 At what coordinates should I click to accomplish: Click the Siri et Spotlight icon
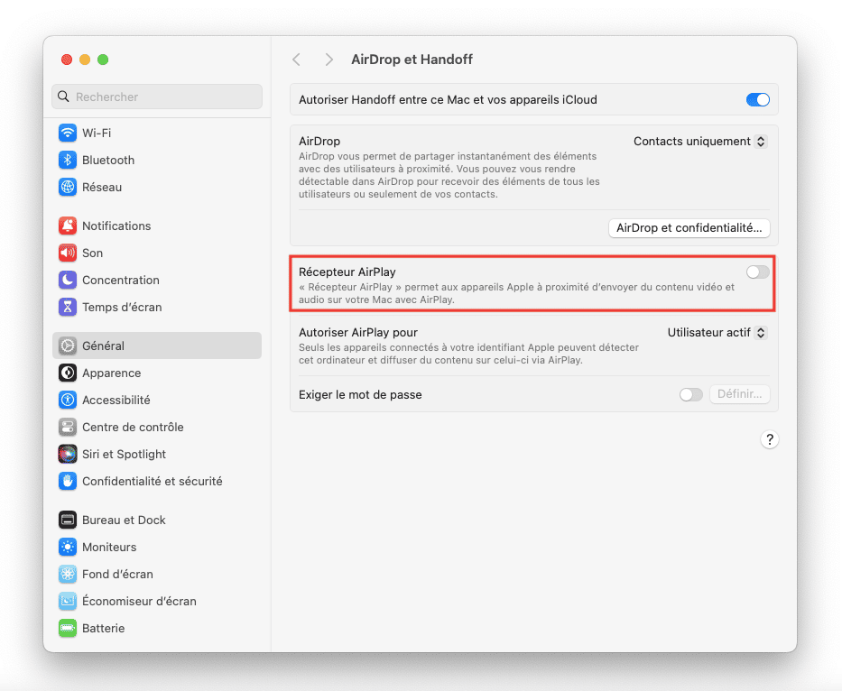[x=68, y=454]
